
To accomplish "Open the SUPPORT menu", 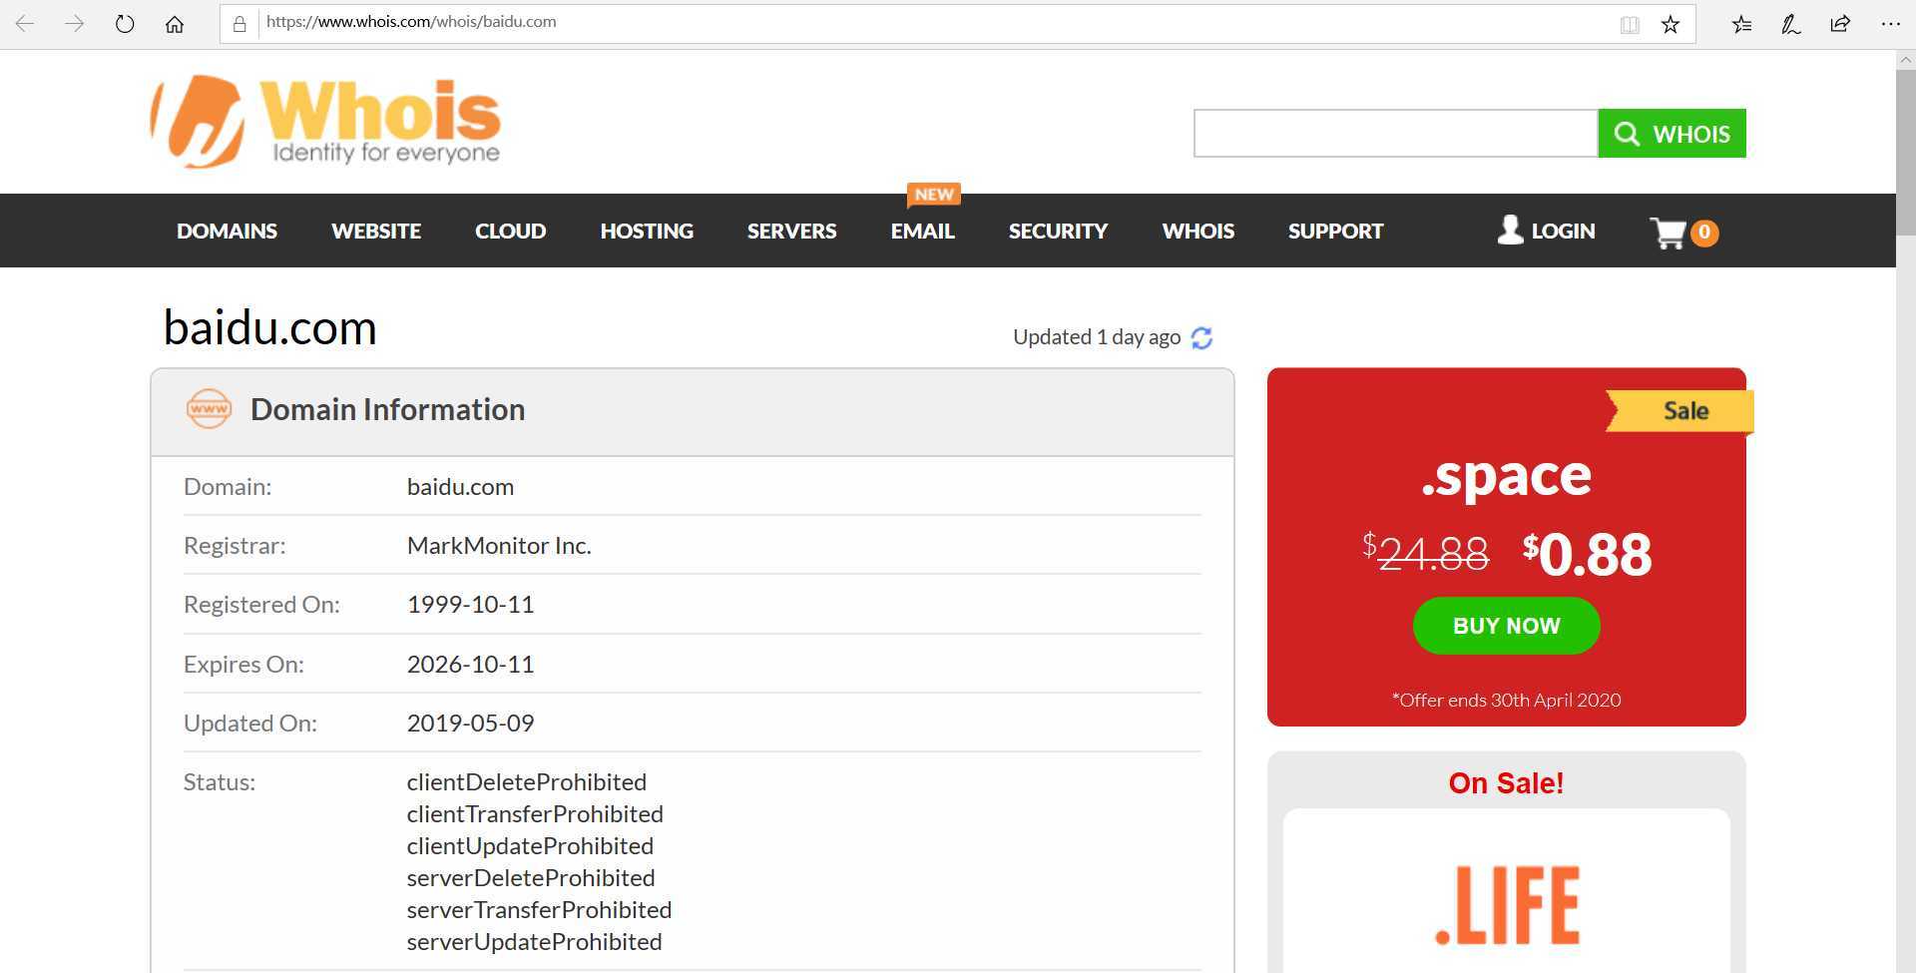I will (1335, 231).
